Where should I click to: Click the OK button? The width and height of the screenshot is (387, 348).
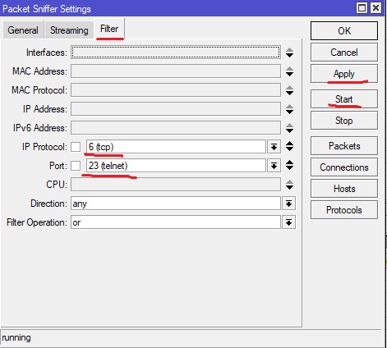[344, 30]
